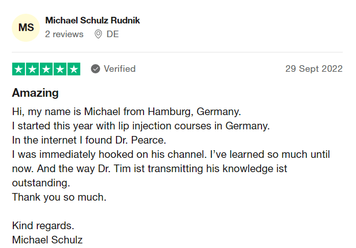
Task: Click the Verified label text
Action: coord(120,69)
